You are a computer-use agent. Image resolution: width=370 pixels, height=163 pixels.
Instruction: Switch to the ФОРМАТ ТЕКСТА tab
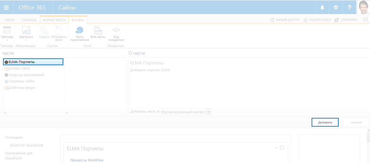click(54, 20)
